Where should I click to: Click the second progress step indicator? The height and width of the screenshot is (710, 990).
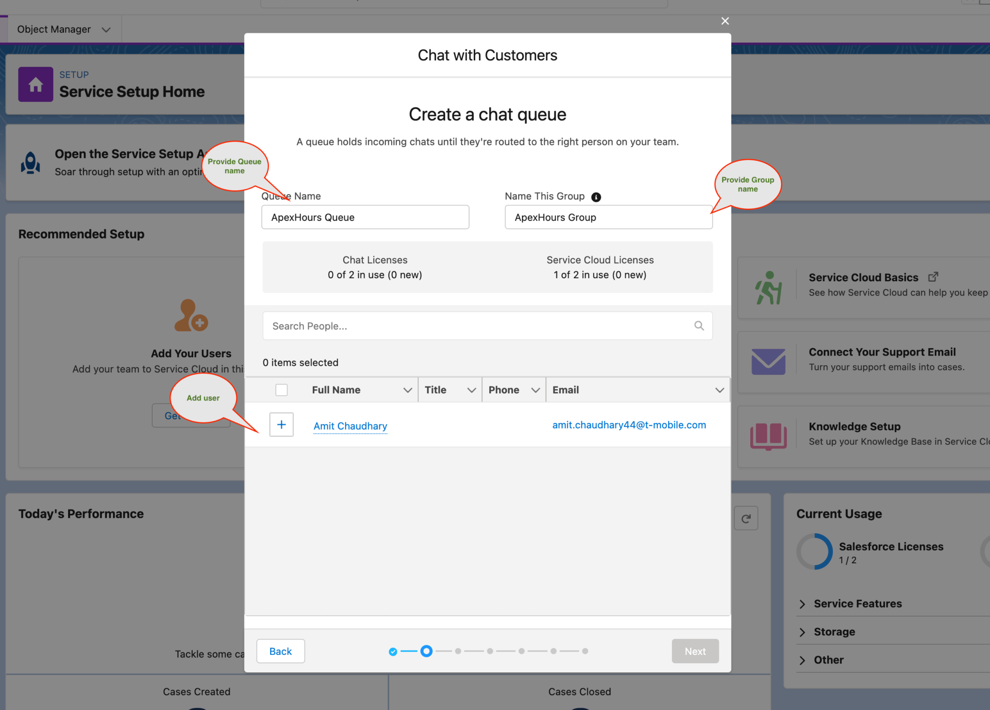[x=426, y=651]
